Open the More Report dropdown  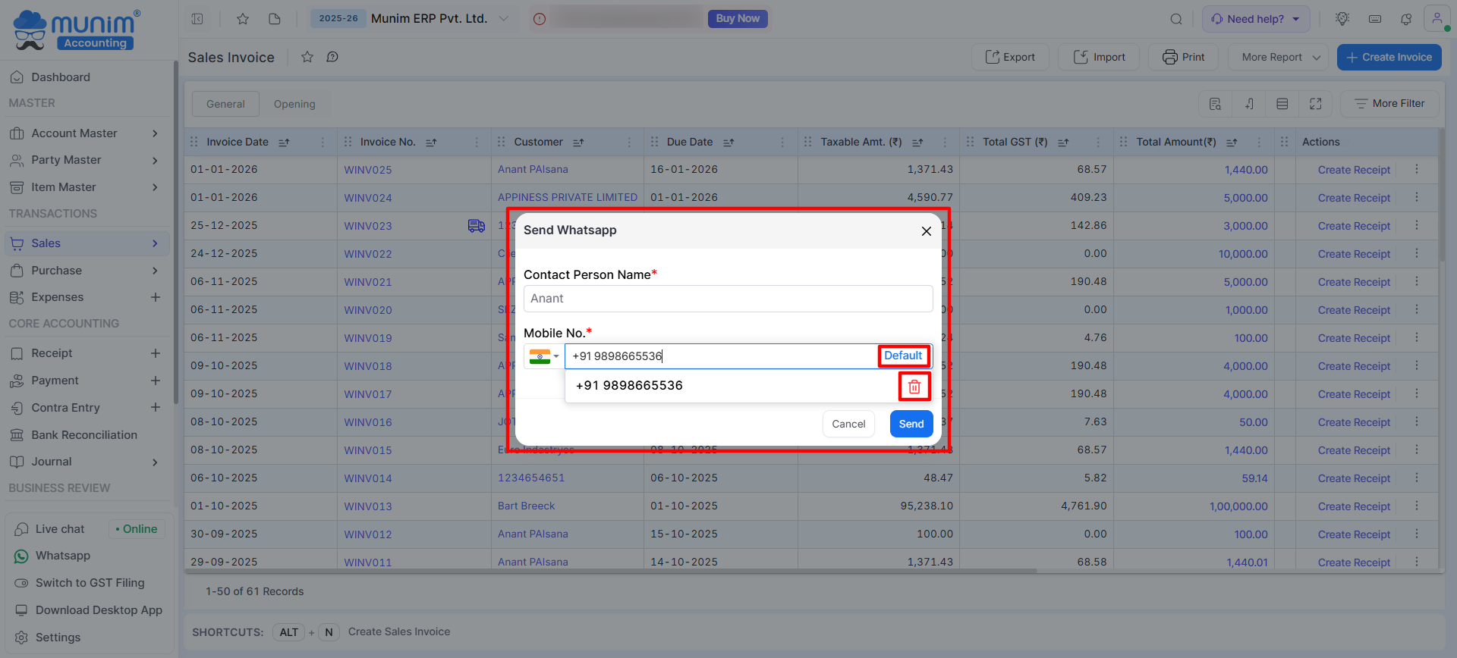pyautogui.click(x=1280, y=57)
